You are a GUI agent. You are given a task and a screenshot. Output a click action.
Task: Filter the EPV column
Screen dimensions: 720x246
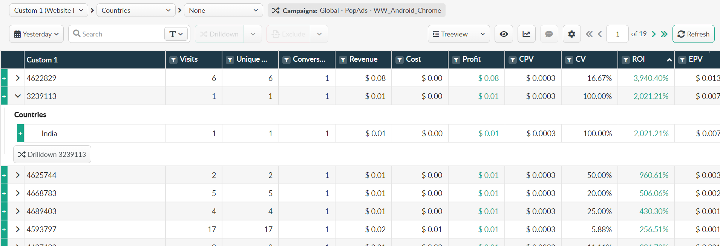click(x=682, y=60)
